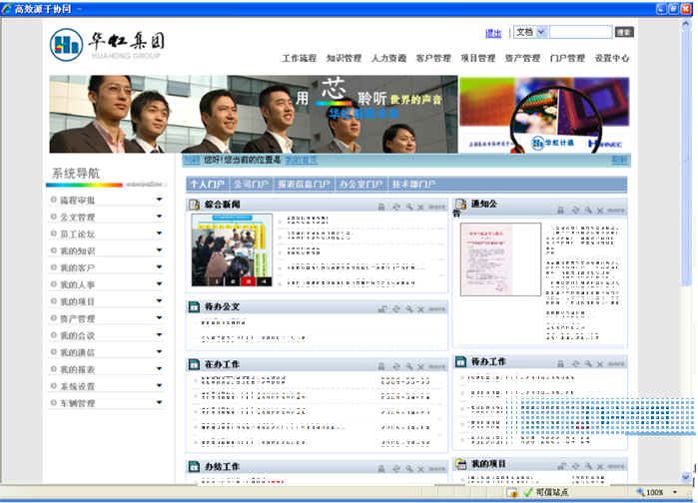Switch to the 个人门户 tab
The image size is (698, 503).
pyautogui.click(x=207, y=184)
